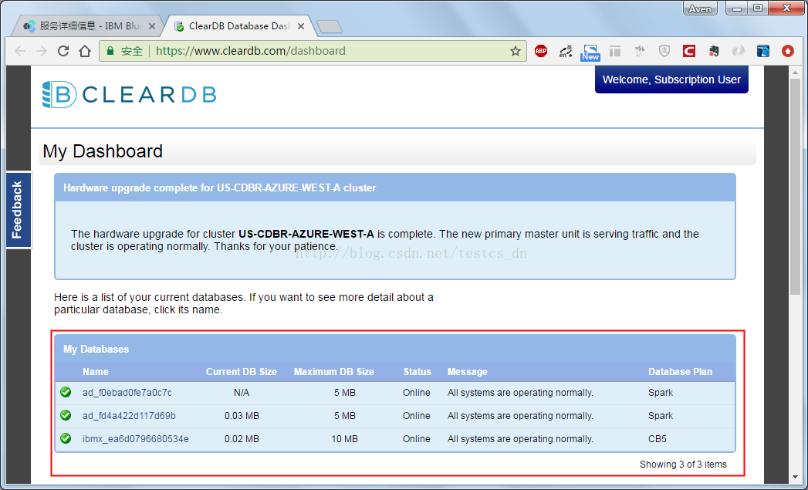Screen dimensions: 808x490
Task: Open database ad_fd4a422d117d69b details
Action: click(129, 416)
